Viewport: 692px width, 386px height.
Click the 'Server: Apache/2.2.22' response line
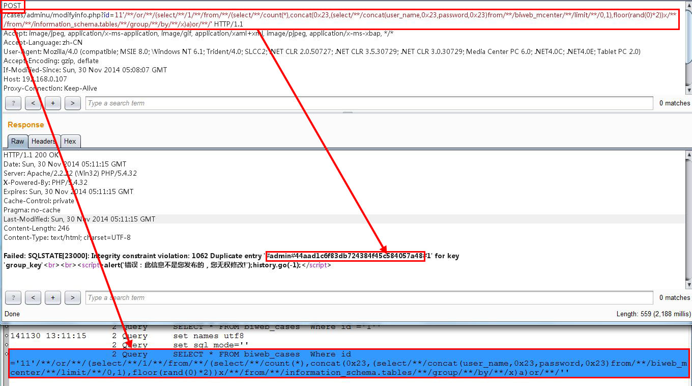[70, 174]
